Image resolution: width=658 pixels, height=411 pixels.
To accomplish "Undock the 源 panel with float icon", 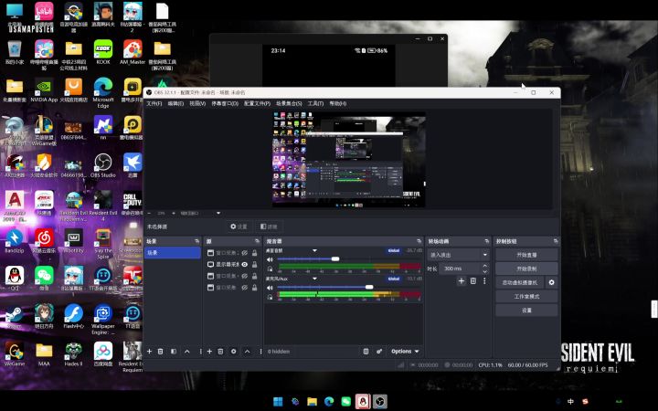I will pyautogui.click(x=257, y=241).
